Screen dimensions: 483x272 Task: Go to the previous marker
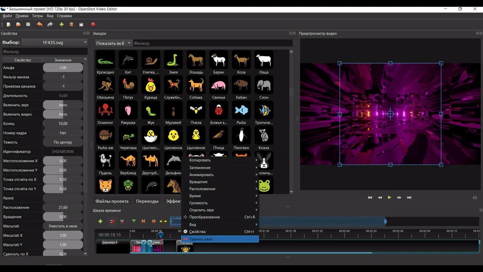click(143, 221)
